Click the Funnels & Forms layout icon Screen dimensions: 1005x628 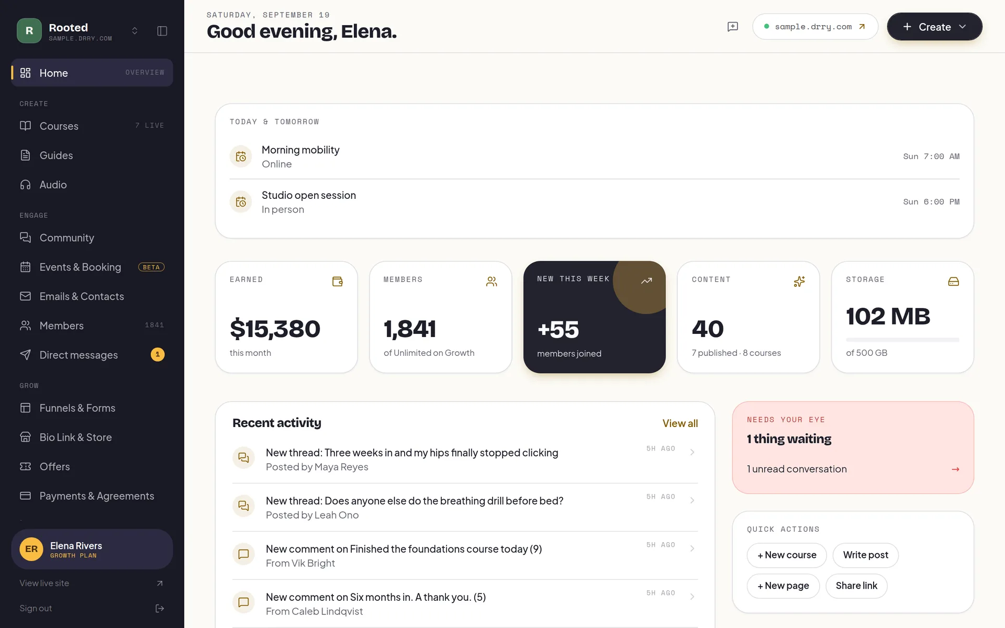25,408
